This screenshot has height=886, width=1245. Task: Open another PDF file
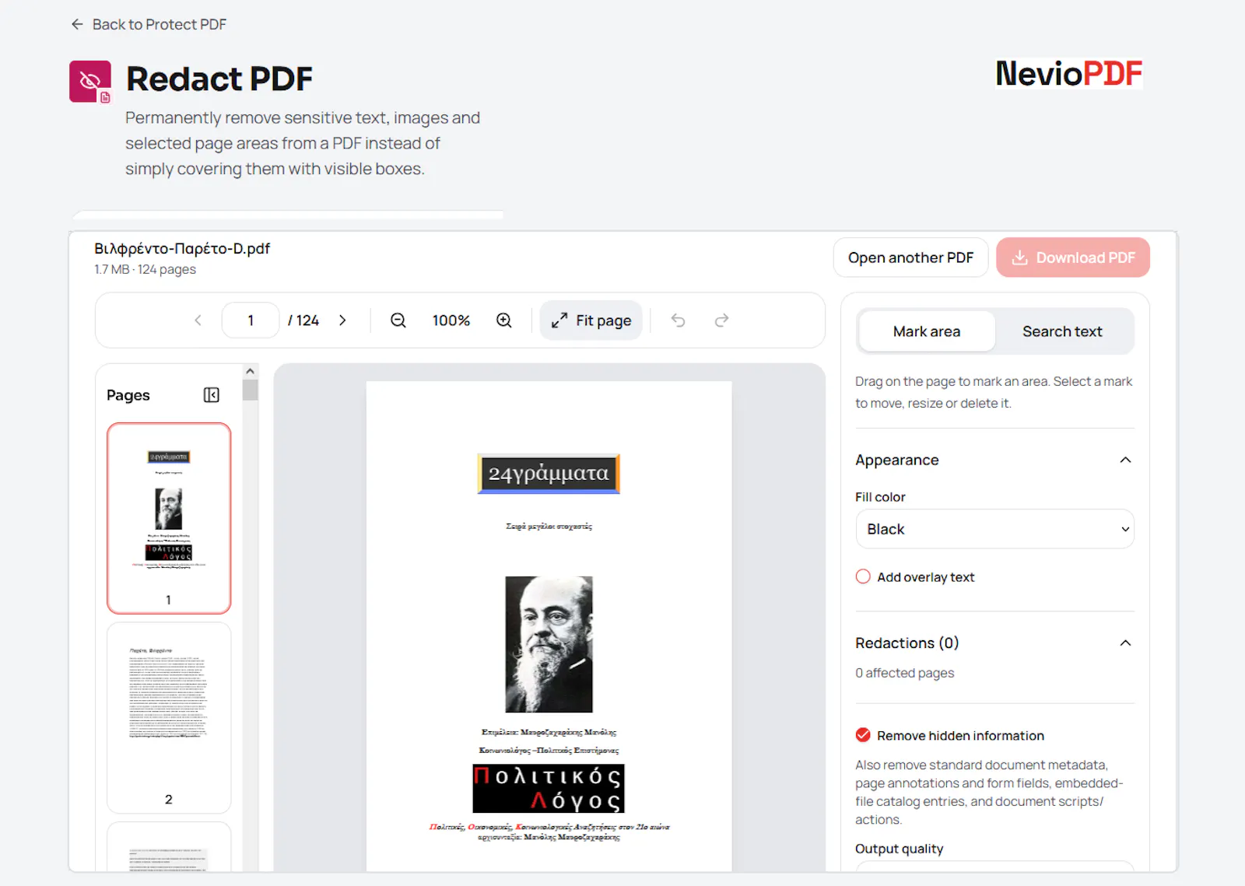pos(910,257)
